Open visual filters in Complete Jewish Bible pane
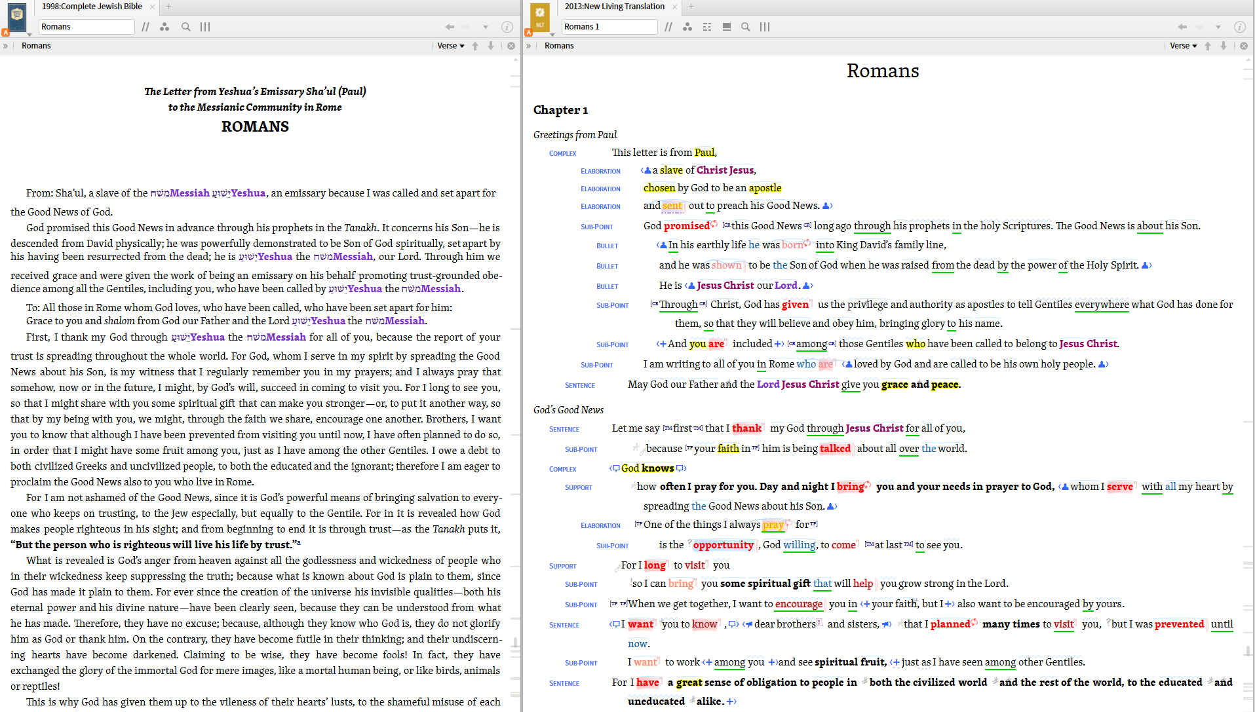1255x712 pixels. 164,27
